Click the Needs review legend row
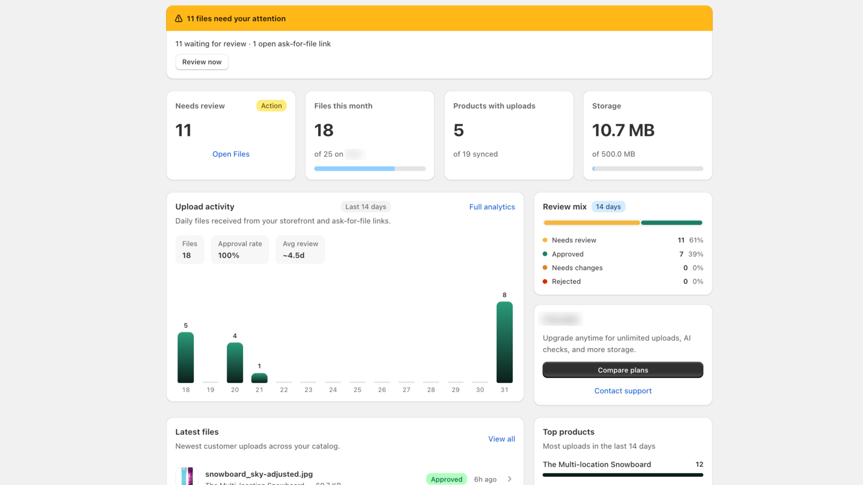 623,240
